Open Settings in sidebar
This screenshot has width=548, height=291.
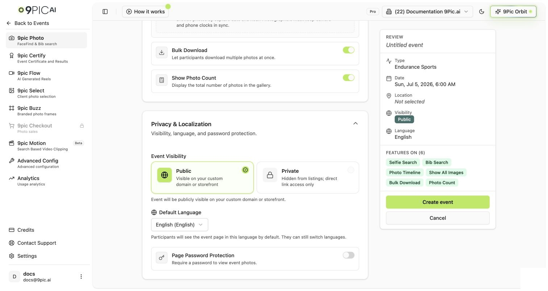[x=22, y=256]
